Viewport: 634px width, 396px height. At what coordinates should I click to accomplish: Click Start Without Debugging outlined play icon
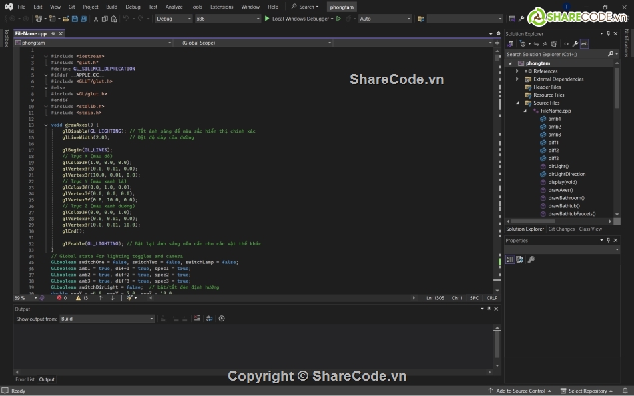[x=338, y=19]
